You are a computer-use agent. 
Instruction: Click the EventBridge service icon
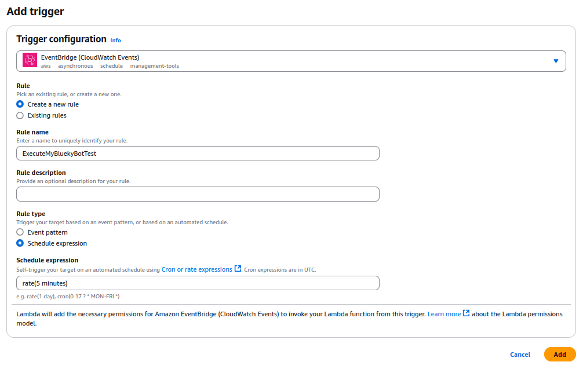pyautogui.click(x=30, y=60)
